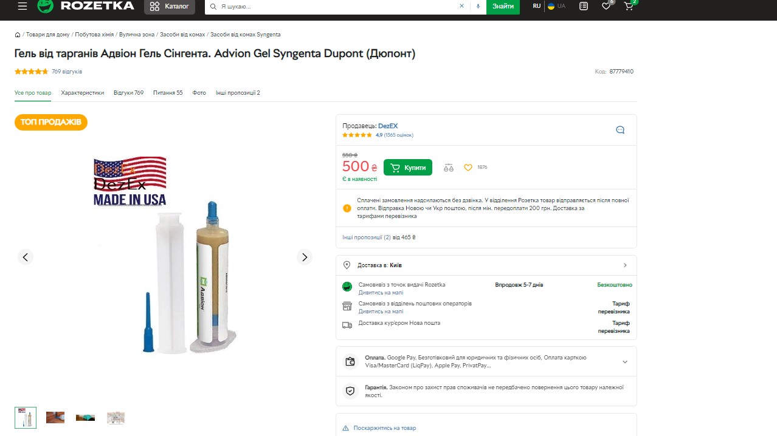Open 'Дивитись на мапі' for postal operators
The height and width of the screenshot is (436, 777).
381,312
